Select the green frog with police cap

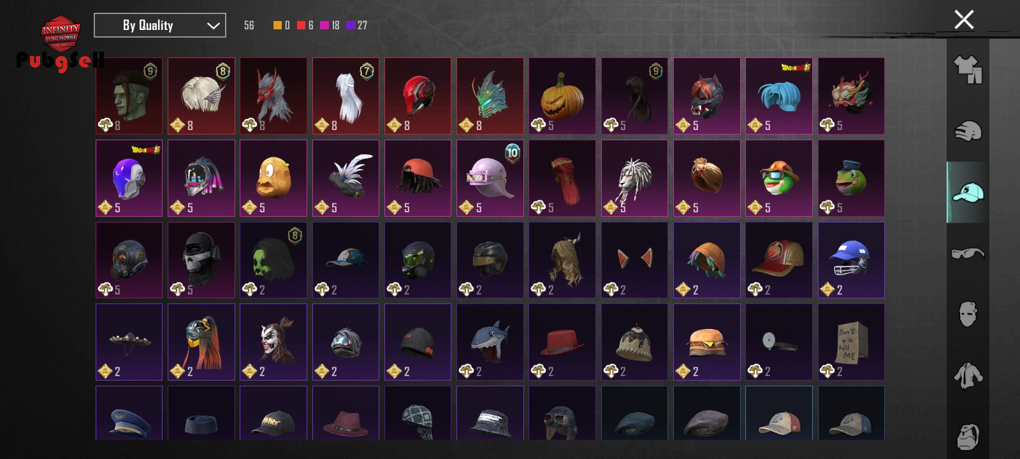851,178
